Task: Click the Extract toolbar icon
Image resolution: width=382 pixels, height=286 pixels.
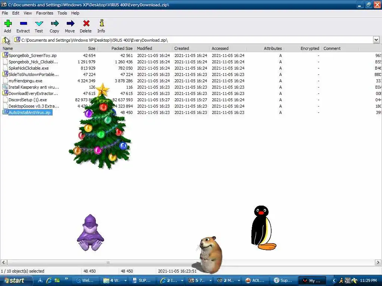Action: (24, 23)
